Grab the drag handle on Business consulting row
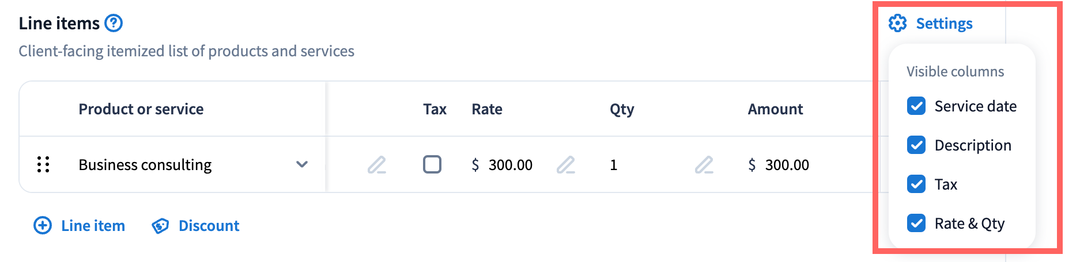Image resolution: width=1080 pixels, height=262 pixels. pyautogui.click(x=43, y=165)
